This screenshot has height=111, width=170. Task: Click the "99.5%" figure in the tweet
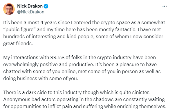click(57, 57)
